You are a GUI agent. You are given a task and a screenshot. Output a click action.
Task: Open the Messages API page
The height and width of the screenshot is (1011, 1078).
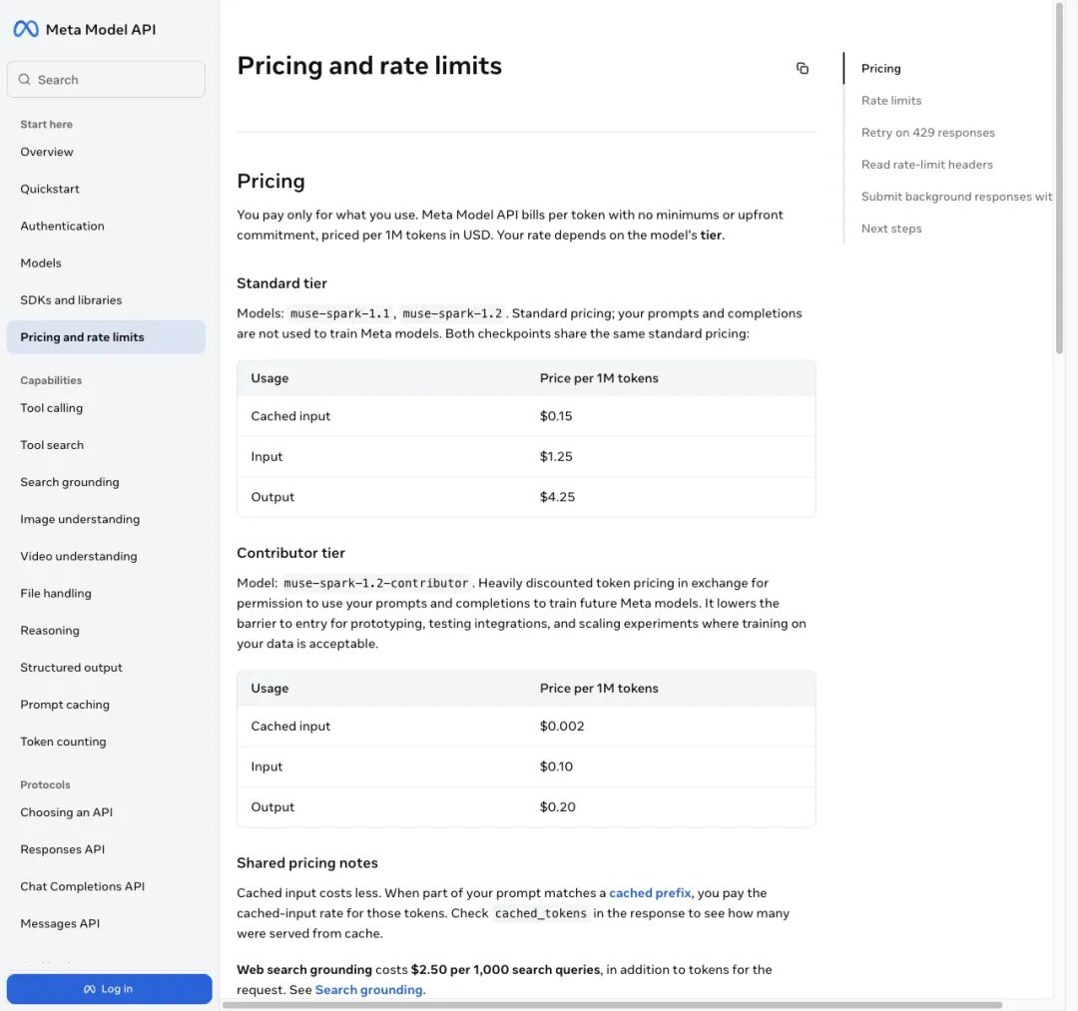60,924
